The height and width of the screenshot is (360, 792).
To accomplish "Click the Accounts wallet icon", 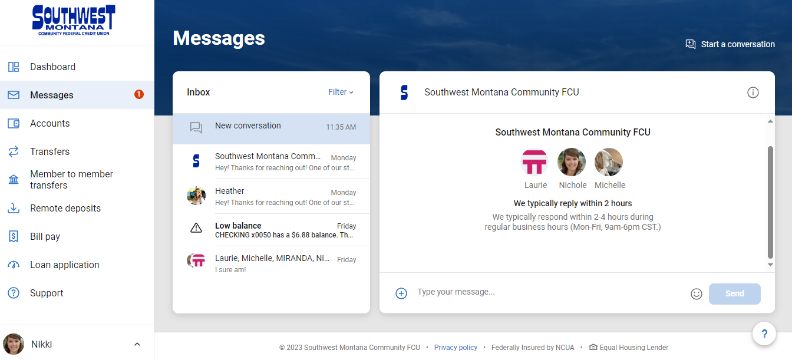I will (14, 123).
